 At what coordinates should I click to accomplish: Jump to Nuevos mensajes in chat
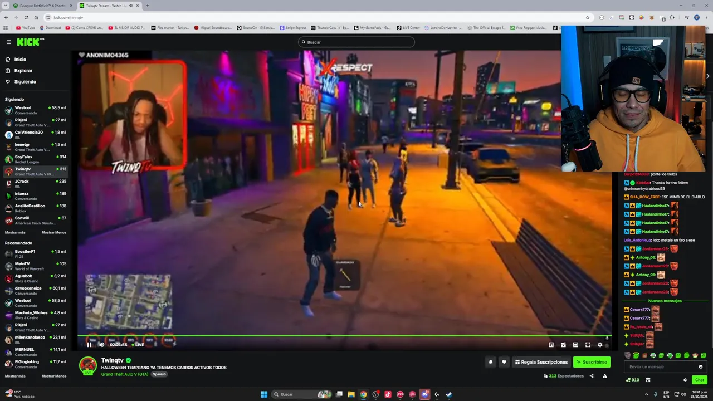665,301
